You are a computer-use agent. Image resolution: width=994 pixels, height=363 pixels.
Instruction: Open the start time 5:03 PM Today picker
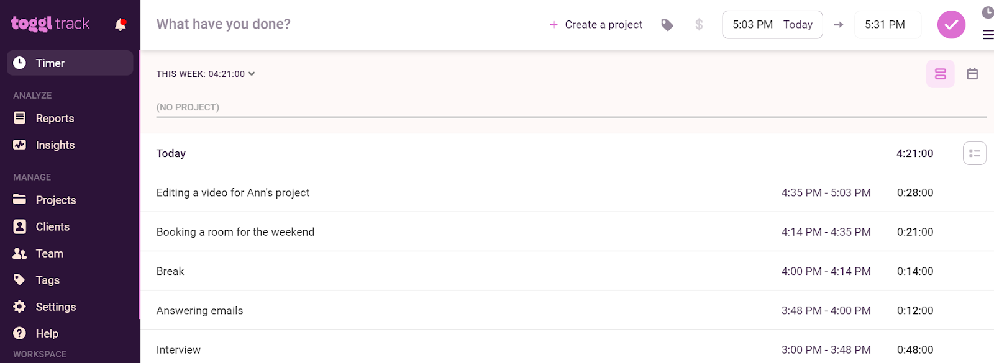(772, 25)
